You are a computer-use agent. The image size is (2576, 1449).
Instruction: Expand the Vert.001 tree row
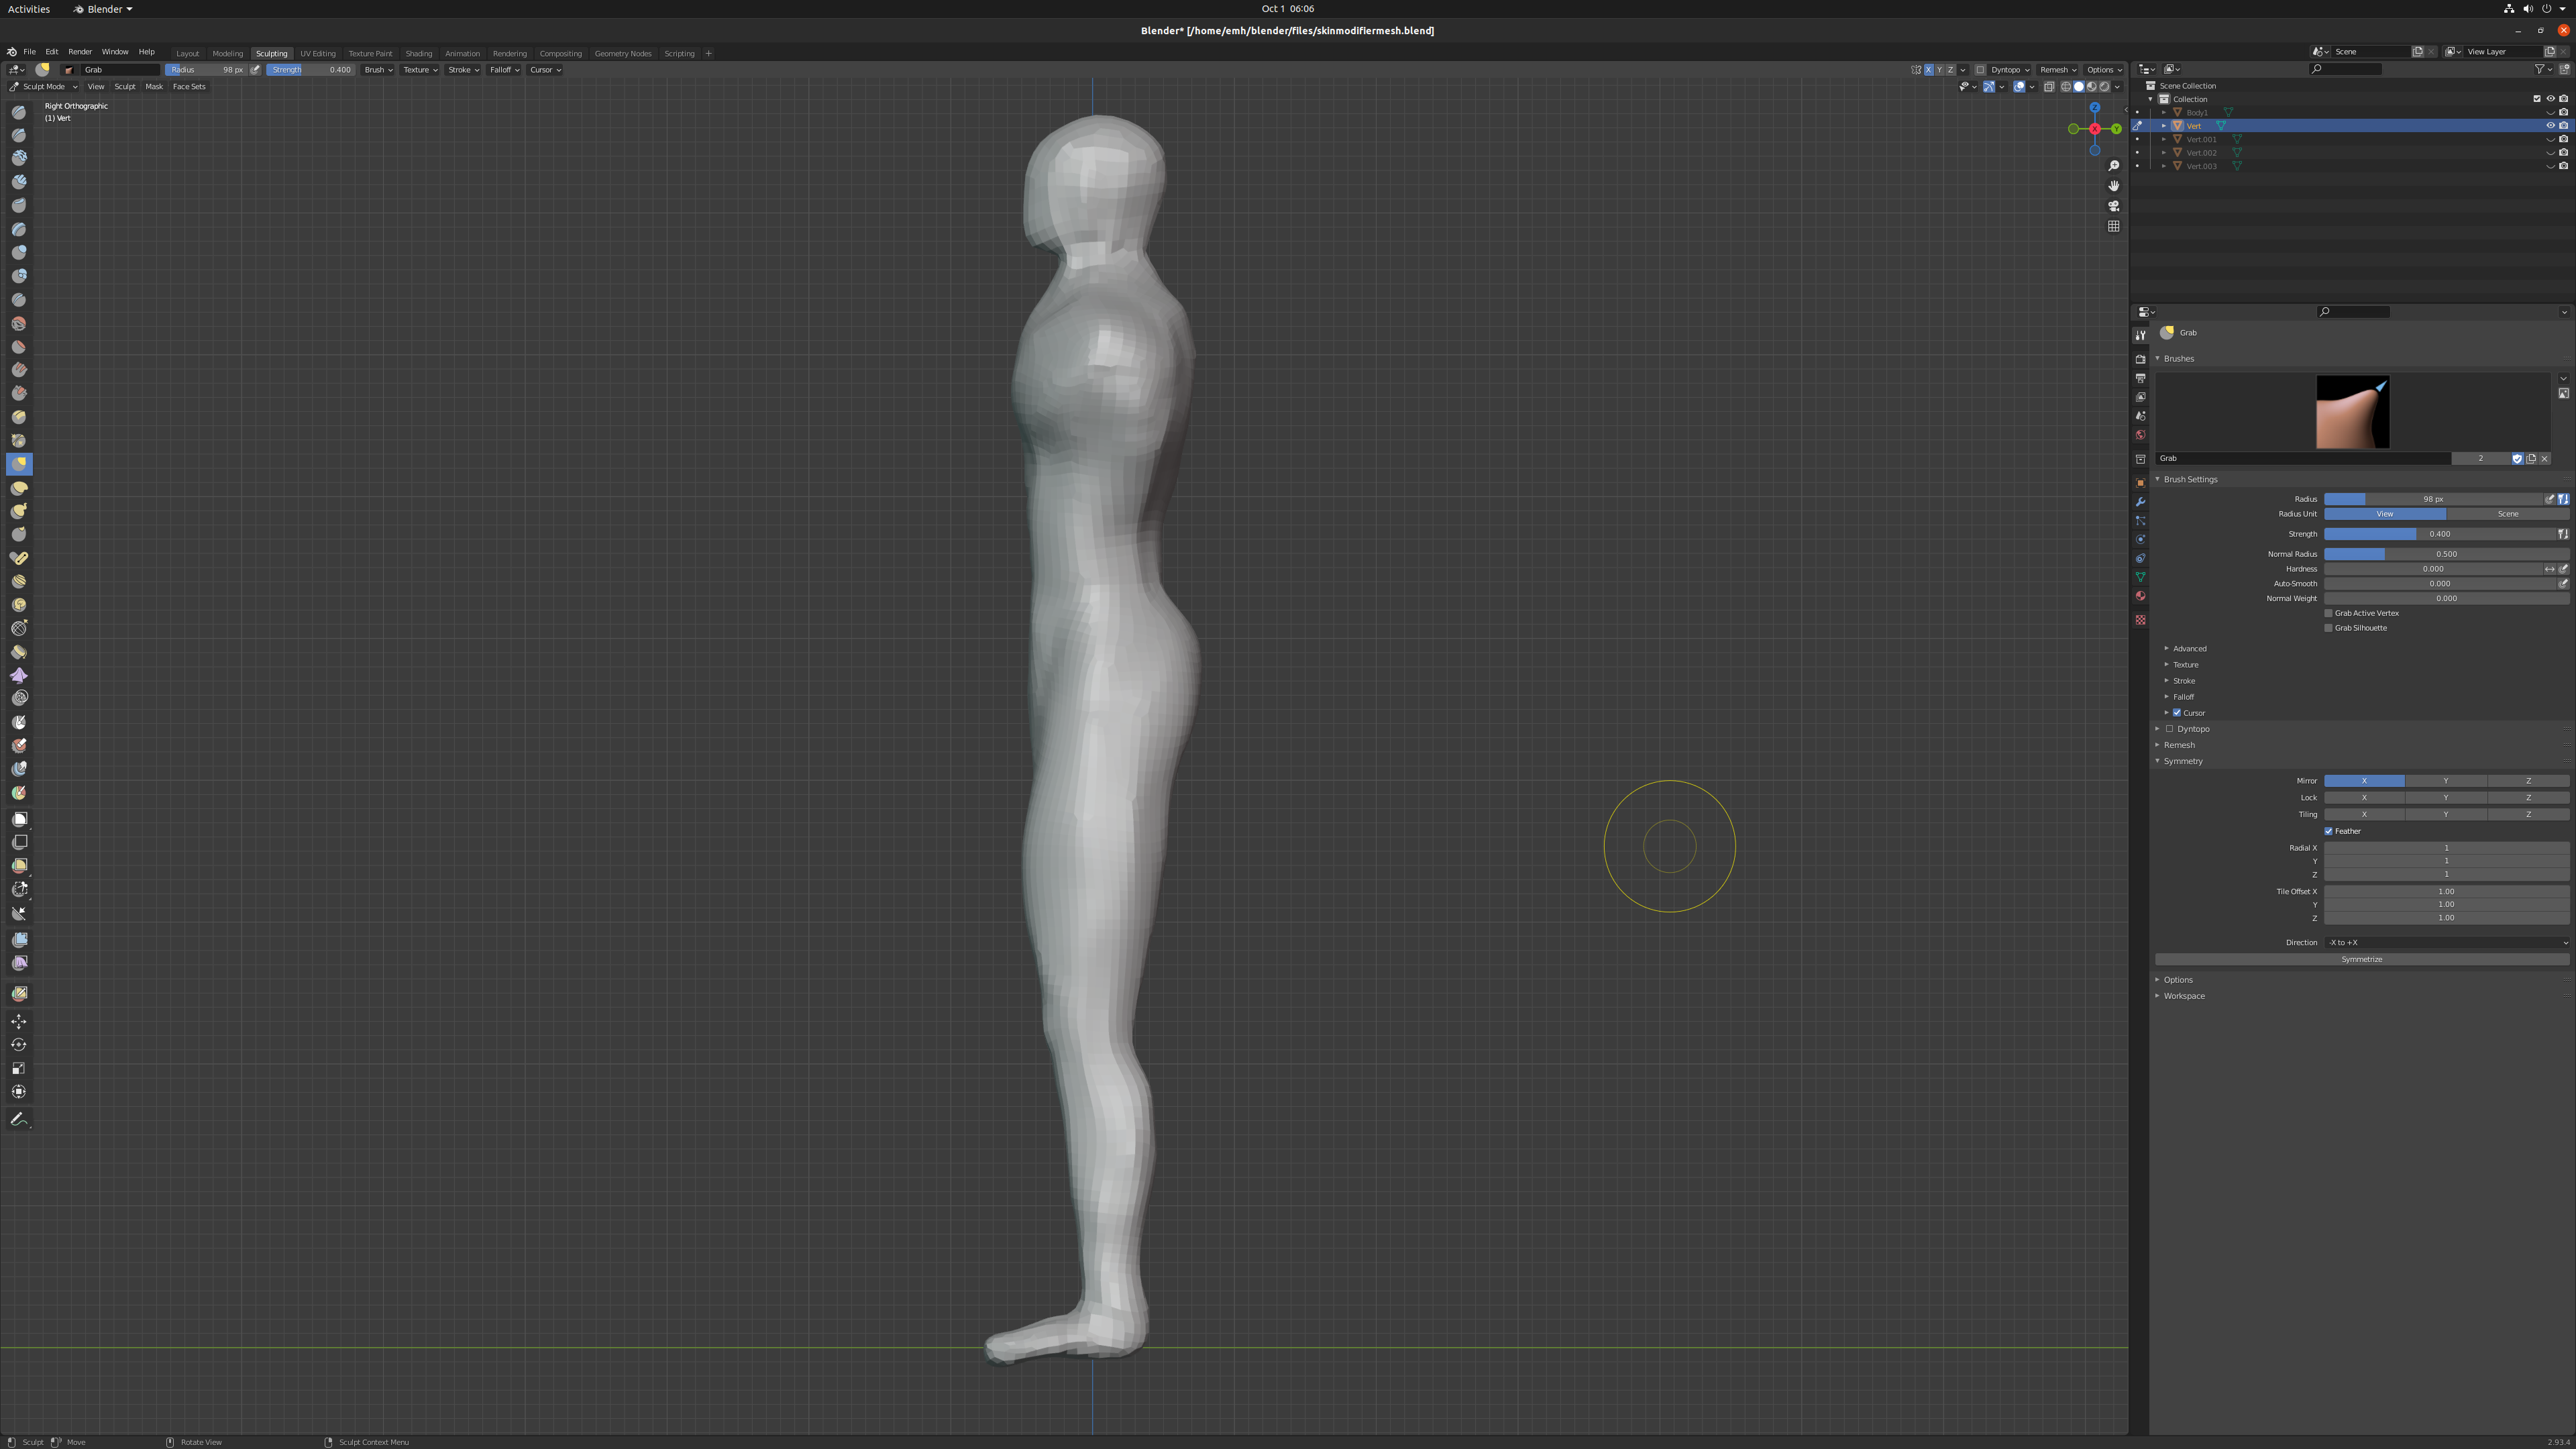(2164, 139)
